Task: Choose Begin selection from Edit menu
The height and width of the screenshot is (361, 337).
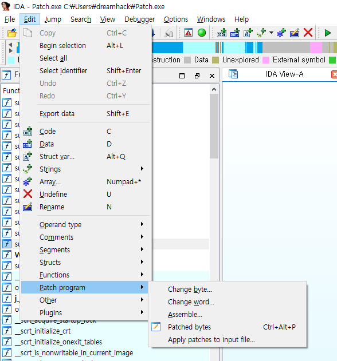Action: click(86, 46)
